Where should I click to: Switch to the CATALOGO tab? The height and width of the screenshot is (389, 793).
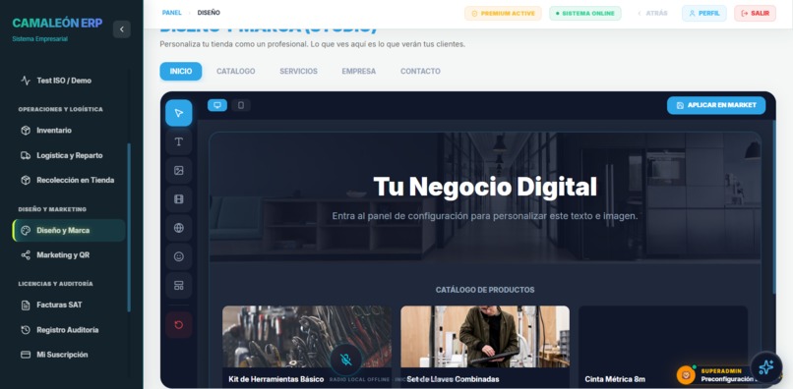click(x=236, y=72)
